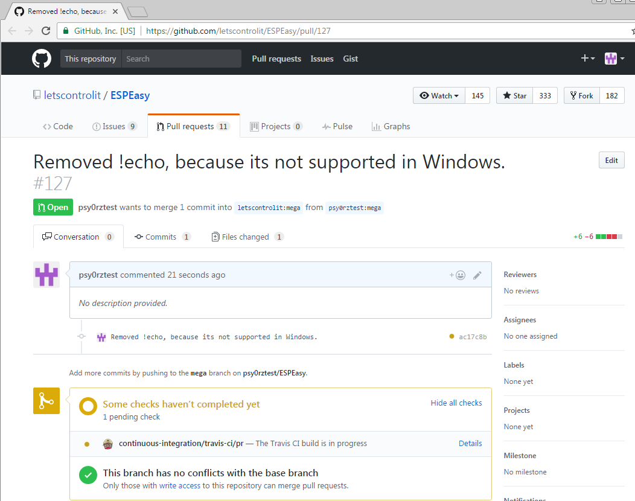
Task: Open a new browser tab
Action: (x=138, y=11)
